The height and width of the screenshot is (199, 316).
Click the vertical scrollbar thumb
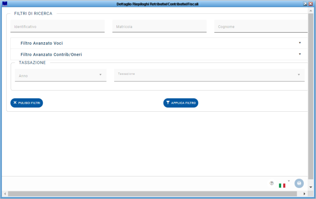[x=311, y=96]
